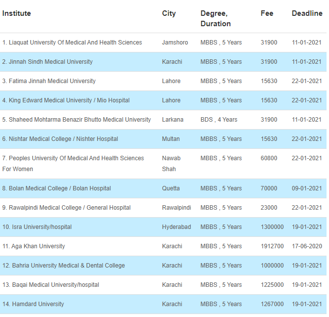
Task: Select fee 31900 in Jinnah Sindh row
Action: (269, 62)
